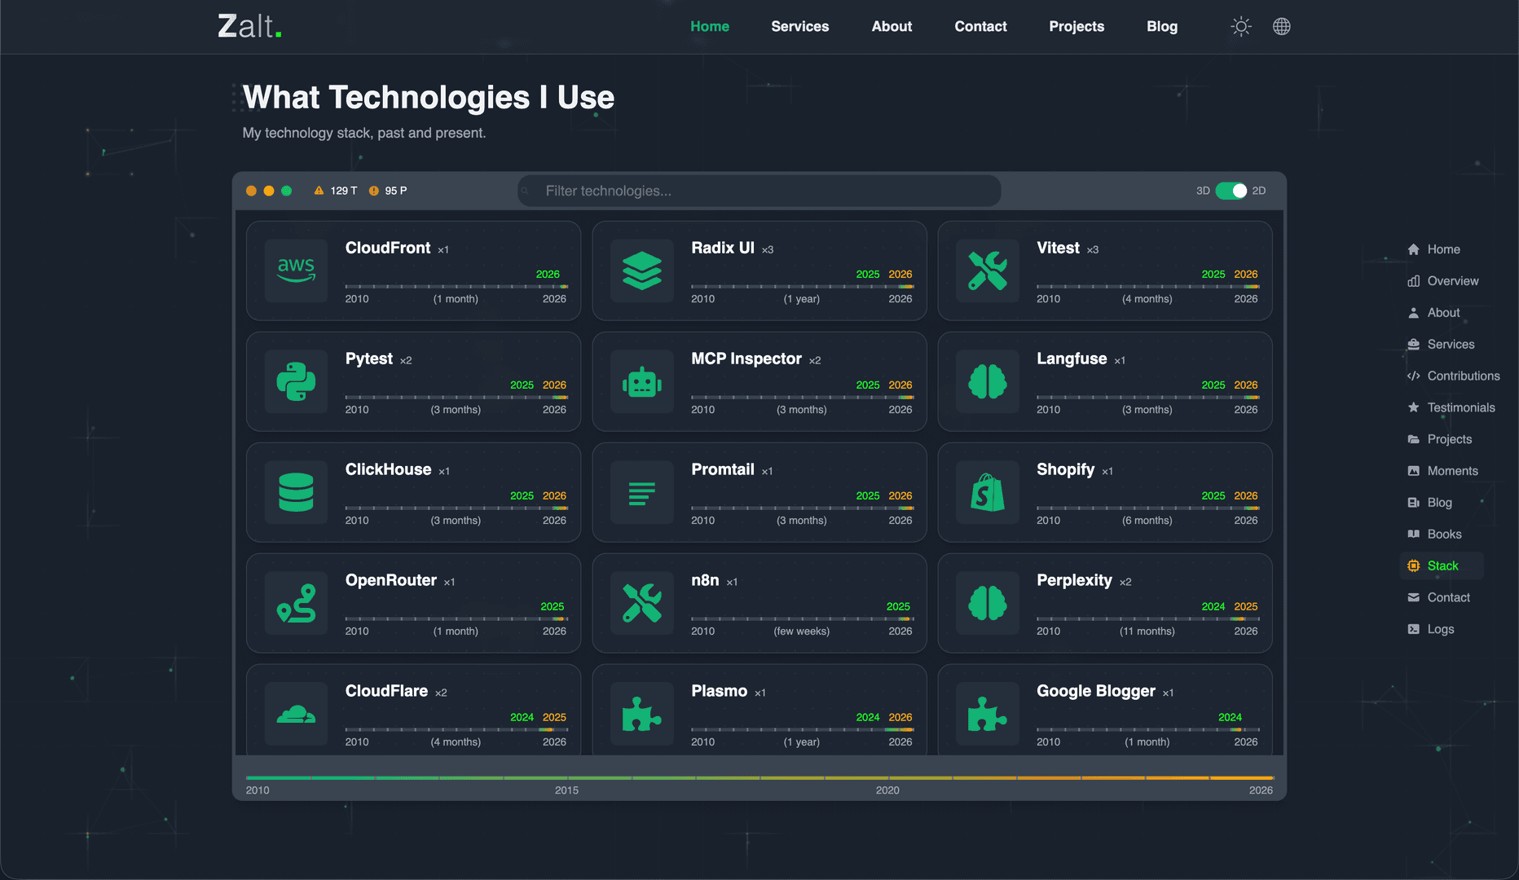This screenshot has width=1519, height=880.
Task: Open the Services navigation menu item
Action: tap(799, 27)
